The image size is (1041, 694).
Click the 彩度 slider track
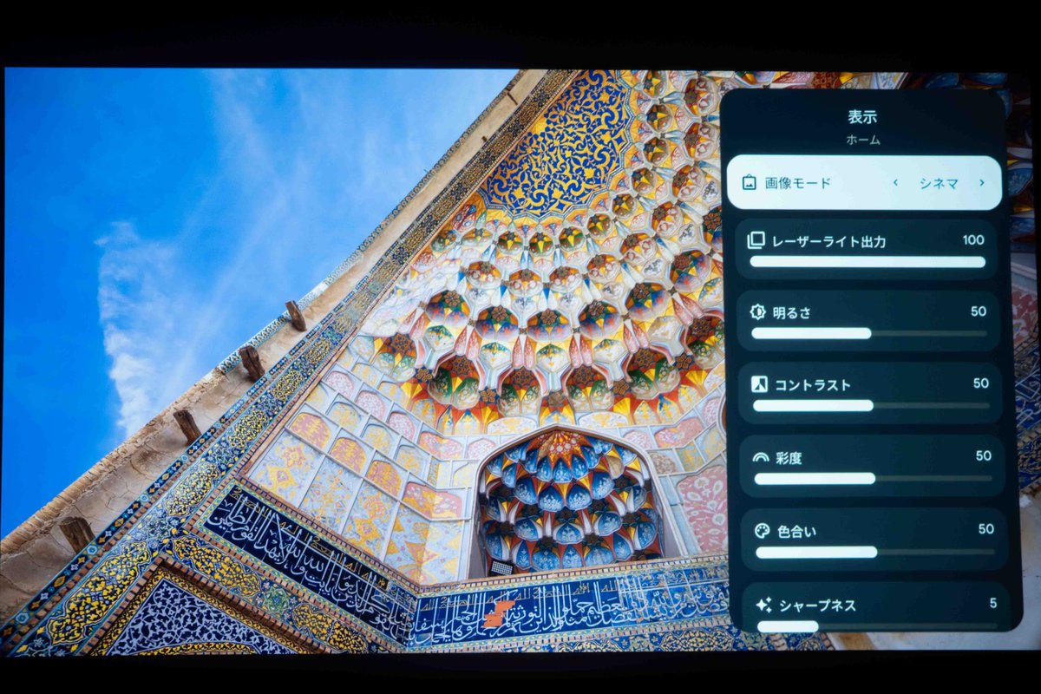click(x=872, y=478)
